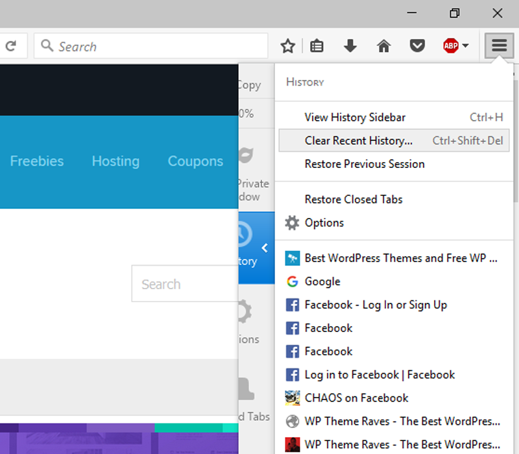Image resolution: width=519 pixels, height=454 pixels.
Task: Select Restore Previous Session
Action: 365,164
